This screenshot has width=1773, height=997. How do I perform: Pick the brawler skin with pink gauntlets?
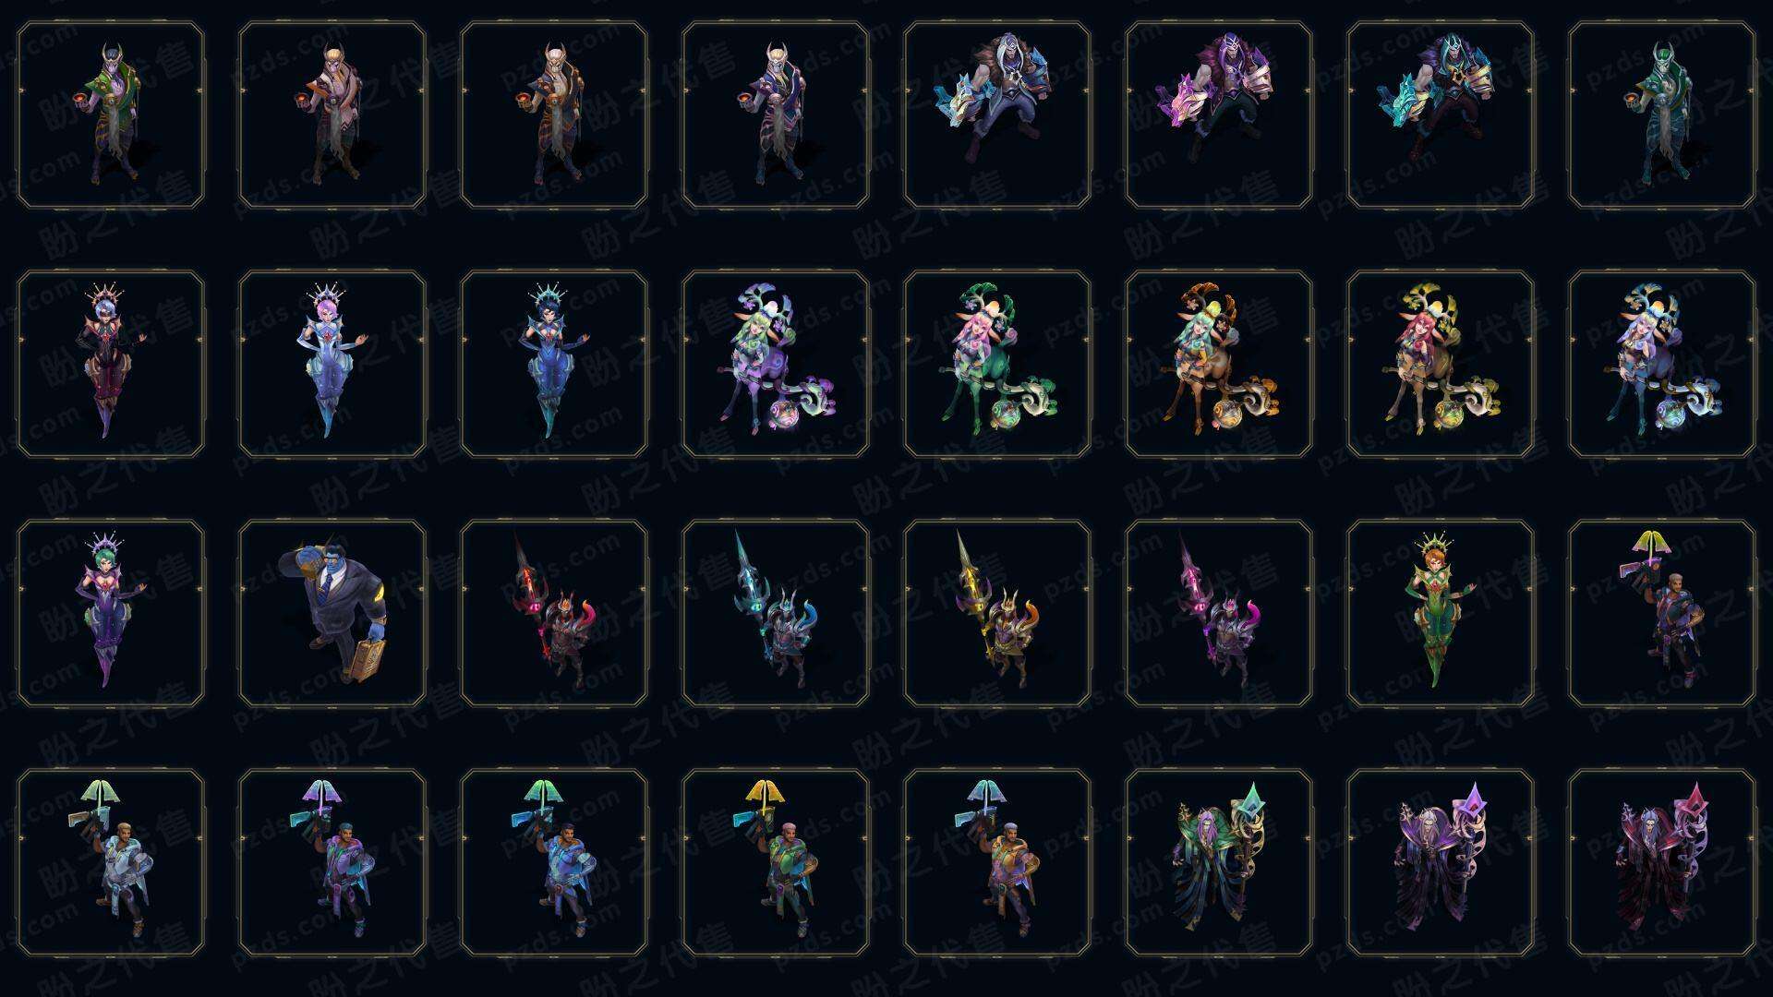point(1219,115)
